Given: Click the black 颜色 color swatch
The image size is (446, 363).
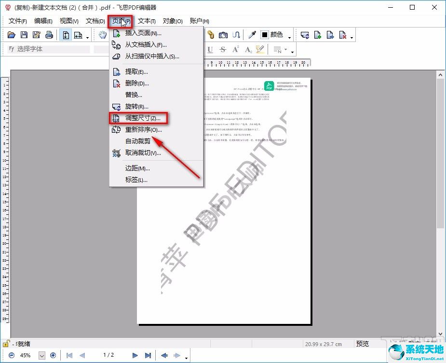Looking at the screenshot, I should (x=265, y=35).
